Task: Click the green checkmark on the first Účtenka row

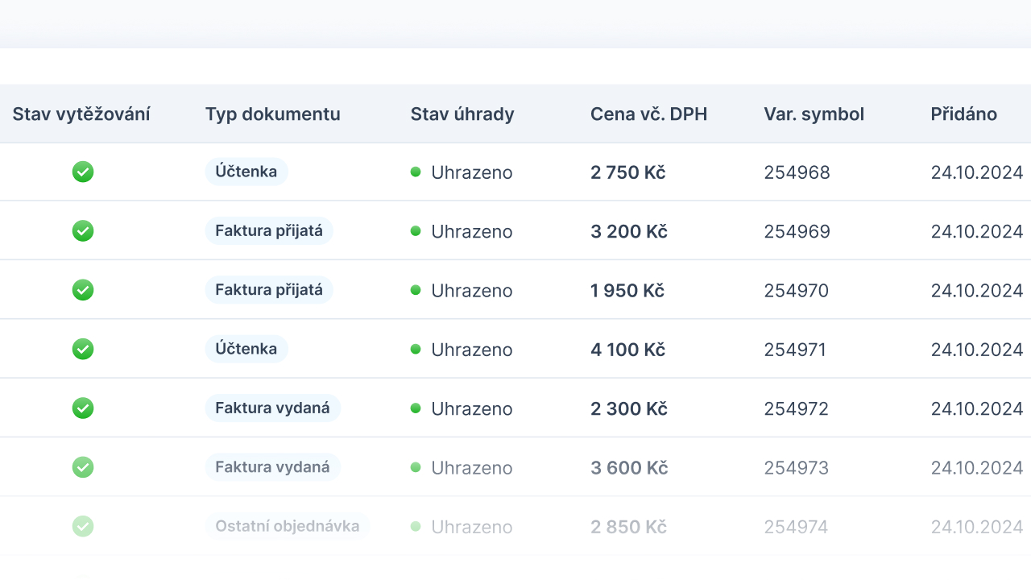Action: [x=83, y=172]
